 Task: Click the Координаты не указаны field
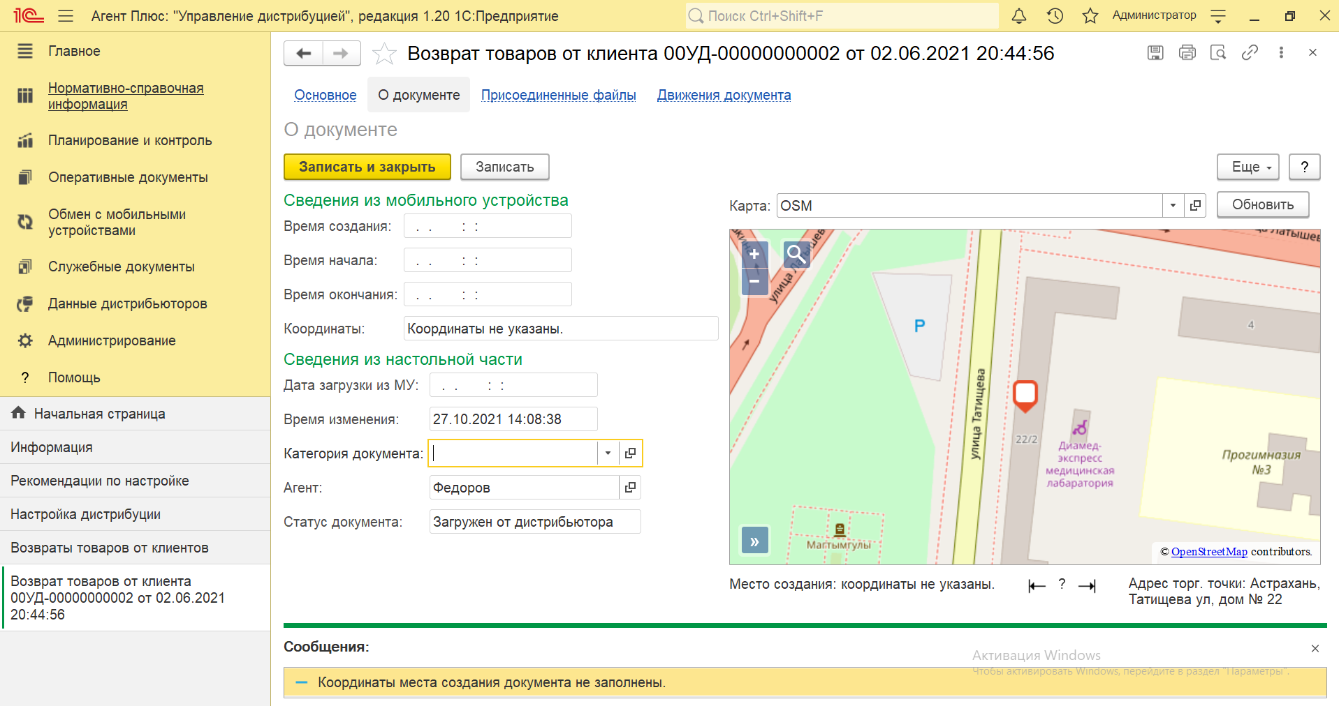561,329
